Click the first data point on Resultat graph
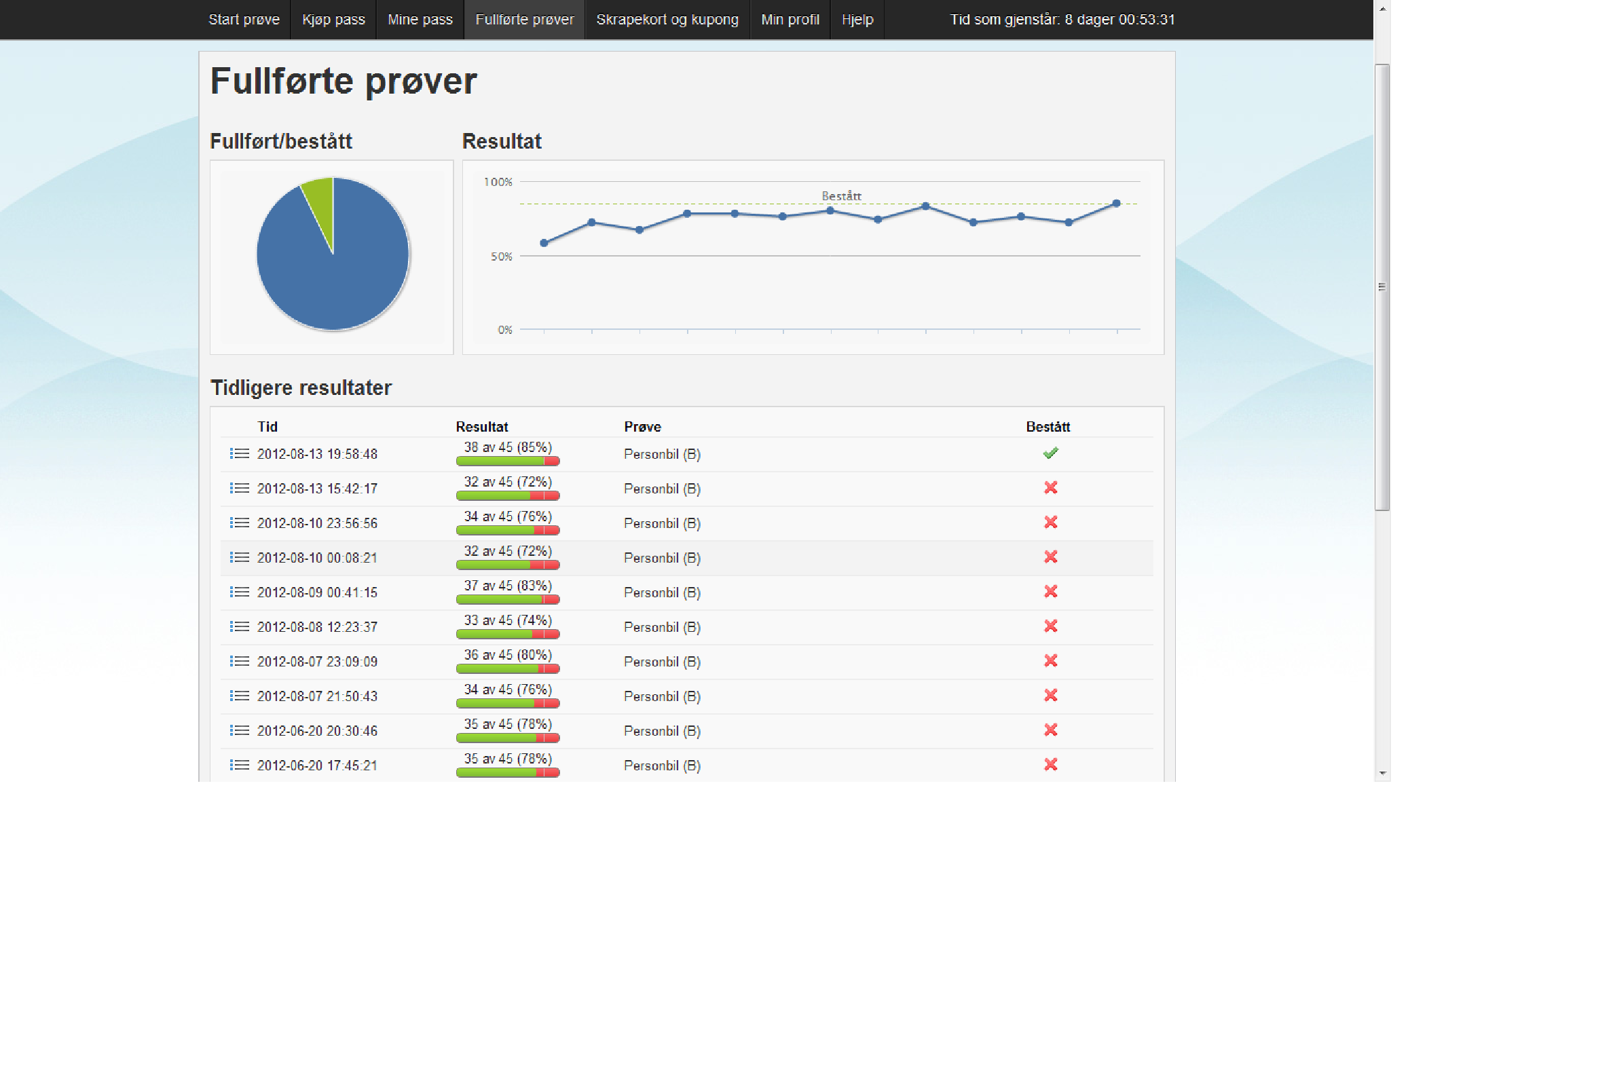1613x1075 pixels. [544, 243]
